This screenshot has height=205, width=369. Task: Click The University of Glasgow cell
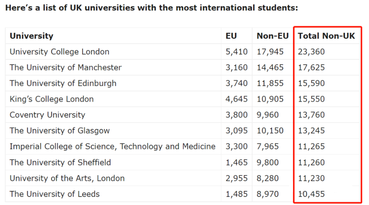click(x=60, y=131)
